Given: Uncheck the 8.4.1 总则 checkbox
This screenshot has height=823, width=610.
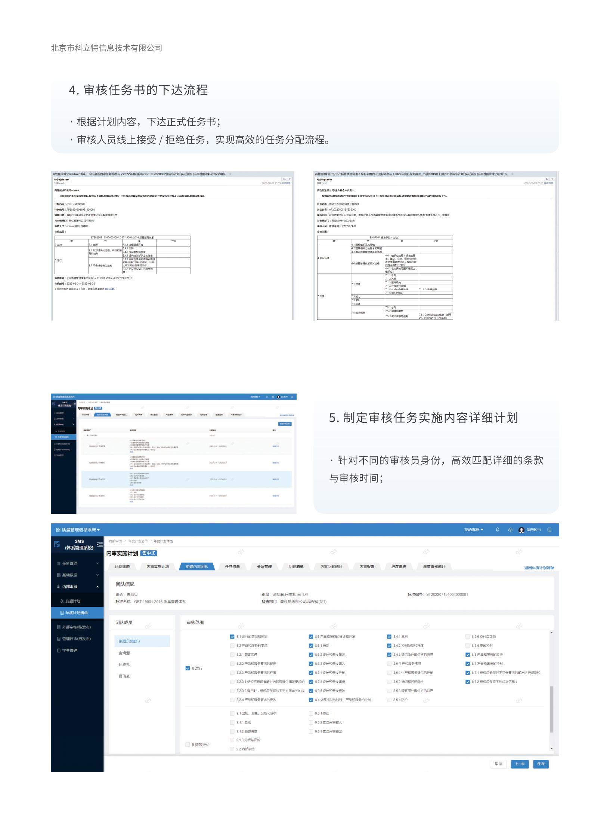Looking at the screenshot, I should (389, 637).
